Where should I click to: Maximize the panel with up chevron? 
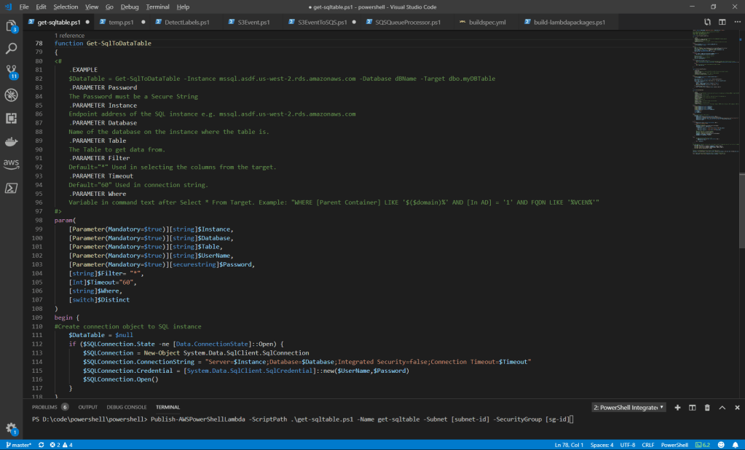tap(722, 407)
